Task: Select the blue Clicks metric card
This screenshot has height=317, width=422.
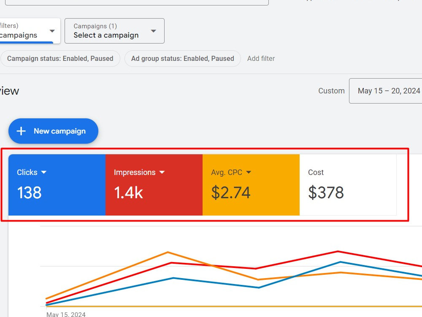Action: click(x=57, y=185)
